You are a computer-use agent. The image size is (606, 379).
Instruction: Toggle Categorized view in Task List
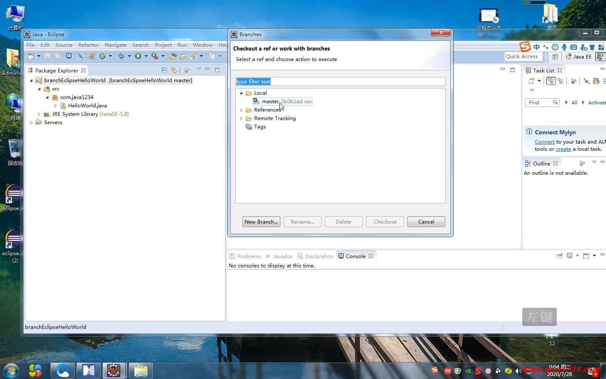coord(551,81)
